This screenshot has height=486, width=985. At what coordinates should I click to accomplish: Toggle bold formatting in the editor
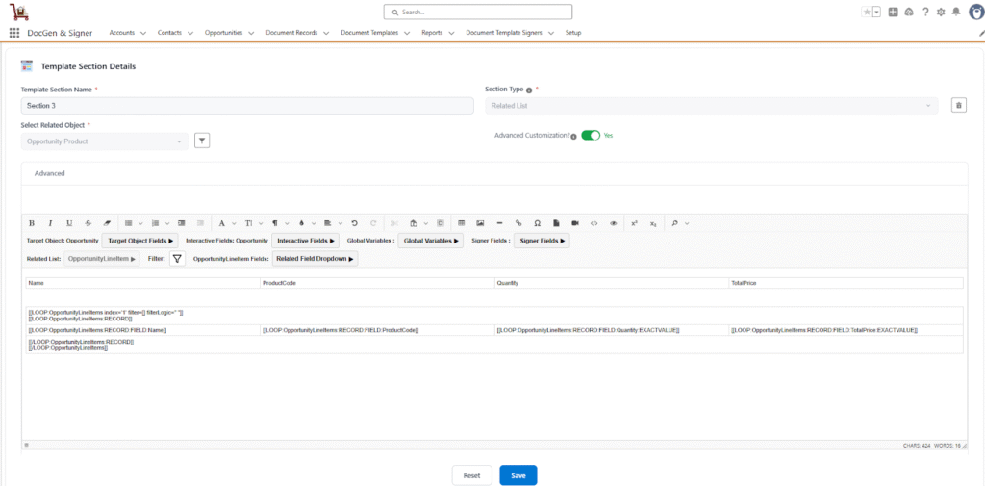pyautogui.click(x=32, y=222)
